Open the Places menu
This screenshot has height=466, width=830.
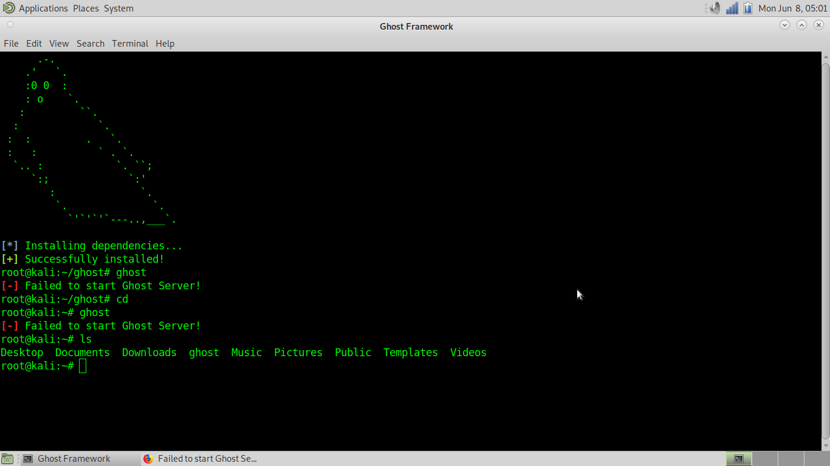86,8
